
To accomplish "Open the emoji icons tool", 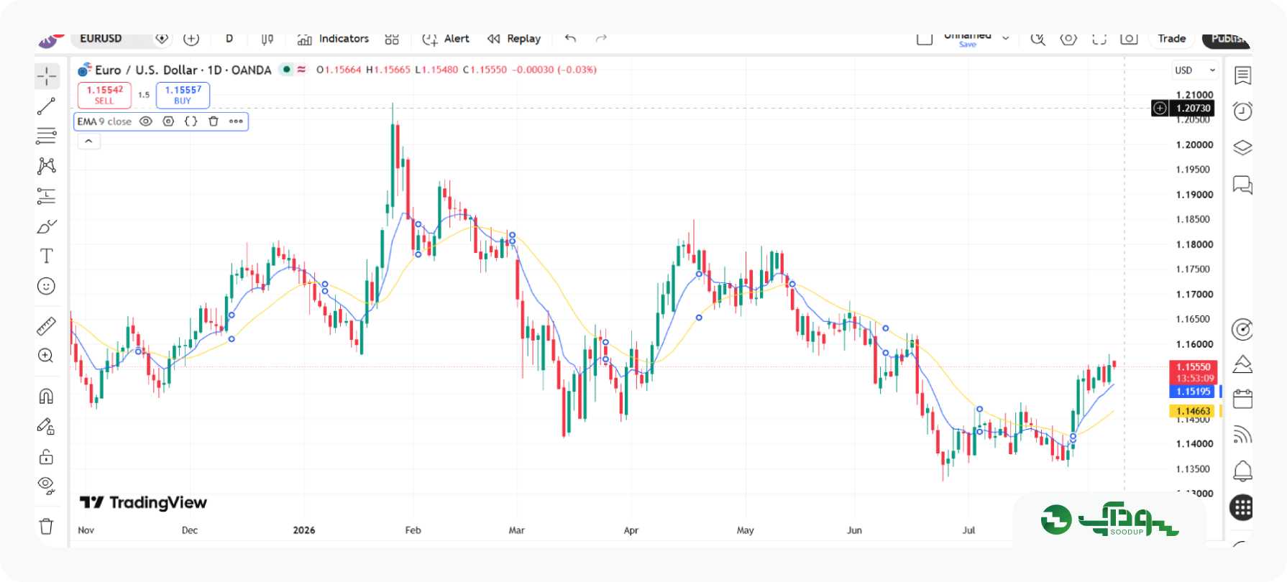I will click(47, 287).
